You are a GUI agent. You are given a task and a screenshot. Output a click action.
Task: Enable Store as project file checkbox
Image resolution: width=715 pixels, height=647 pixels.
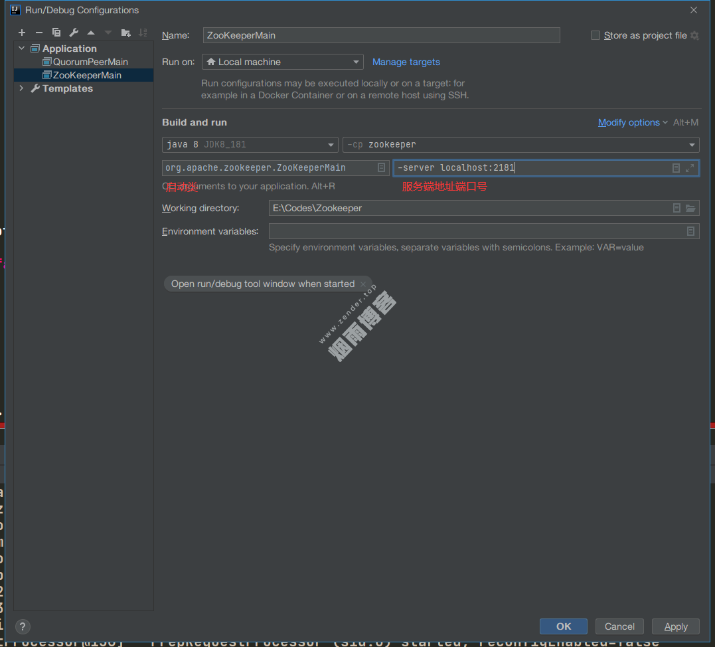coord(596,35)
